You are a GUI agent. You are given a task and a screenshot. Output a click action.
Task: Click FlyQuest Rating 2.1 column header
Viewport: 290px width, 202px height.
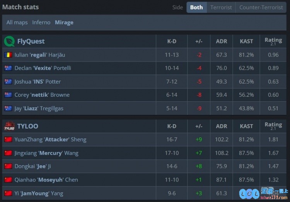click(273, 41)
